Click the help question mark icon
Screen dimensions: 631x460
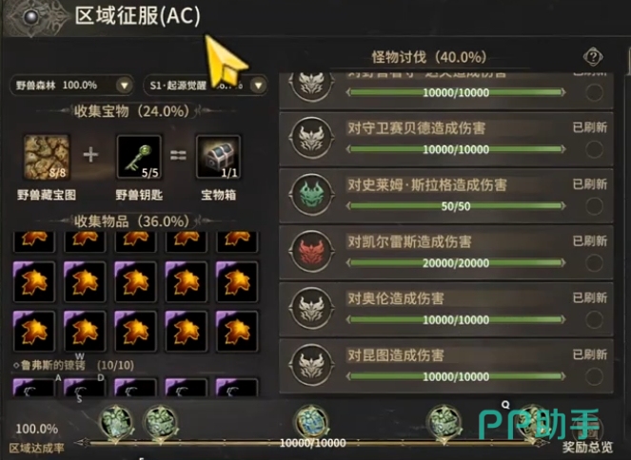click(593, 57)
